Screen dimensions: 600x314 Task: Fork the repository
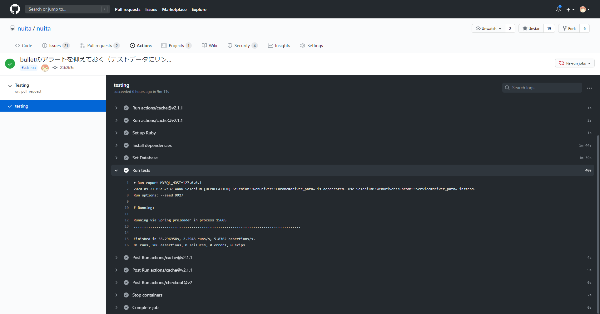(x=569, y=28)
